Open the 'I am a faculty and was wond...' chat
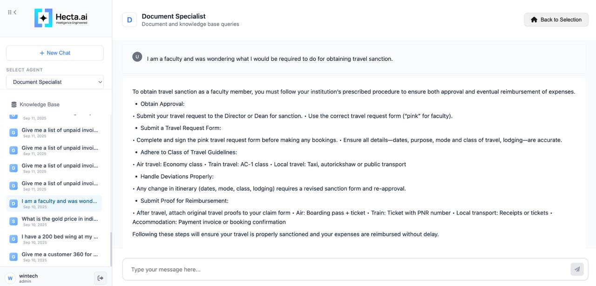Viewport: 596px width, 286px height. click(x=59, y=201)
